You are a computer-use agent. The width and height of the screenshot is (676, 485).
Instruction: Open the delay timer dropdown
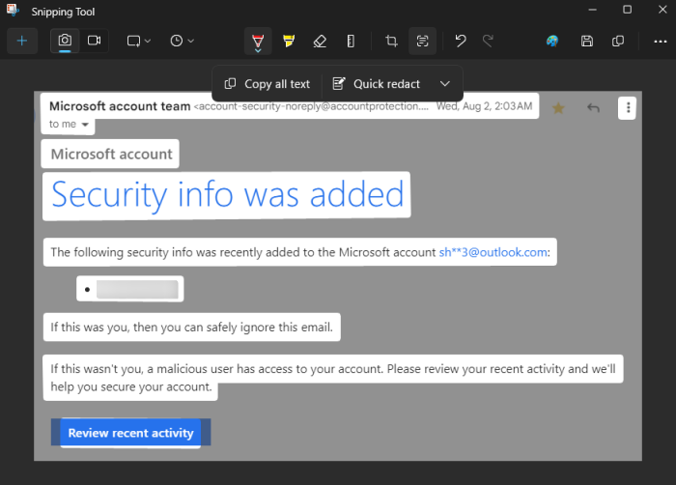point(182,41)
